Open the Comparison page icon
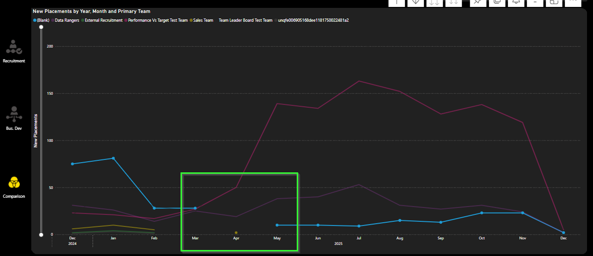 point(14,183)
